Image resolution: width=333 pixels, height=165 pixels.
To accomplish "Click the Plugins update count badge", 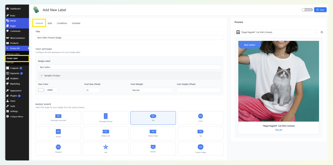I will coord(19,95).
